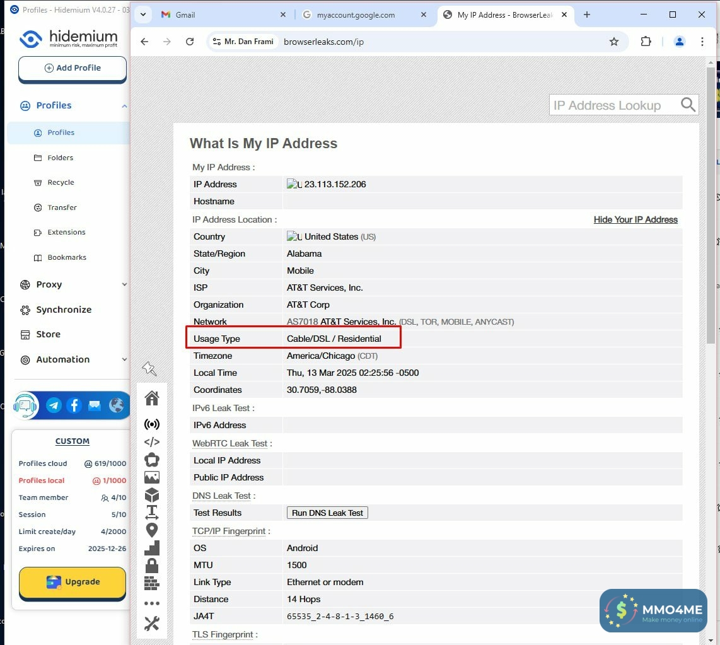Open the tab search dropdown arrow
This screenshot has height=645, width=720.
[x=143, y=15]
